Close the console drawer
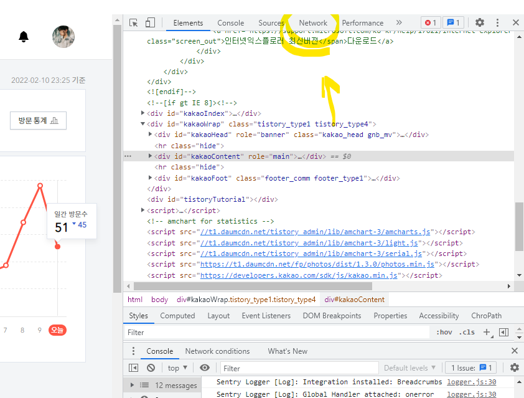 (514, 351)
